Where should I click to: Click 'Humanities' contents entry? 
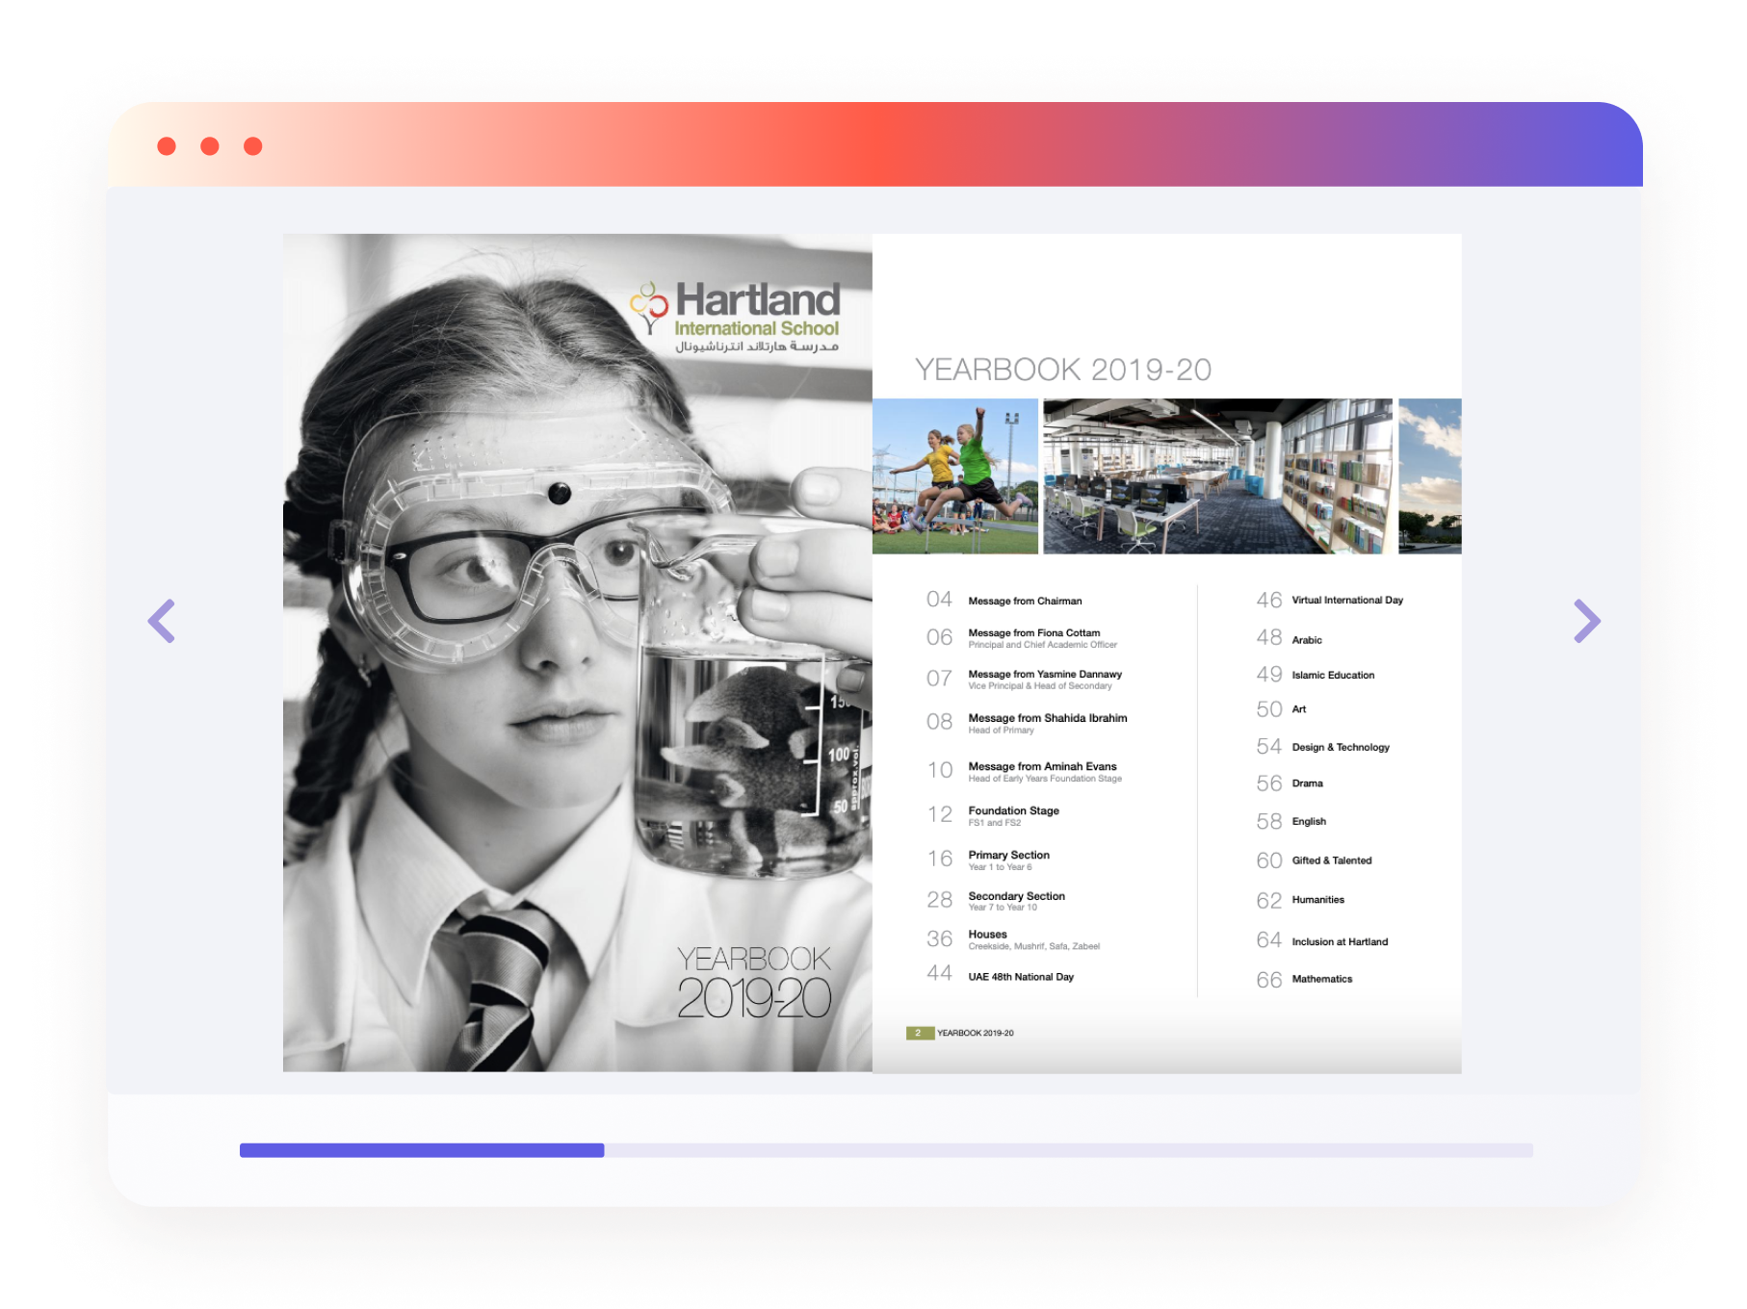coord(1317,900)
